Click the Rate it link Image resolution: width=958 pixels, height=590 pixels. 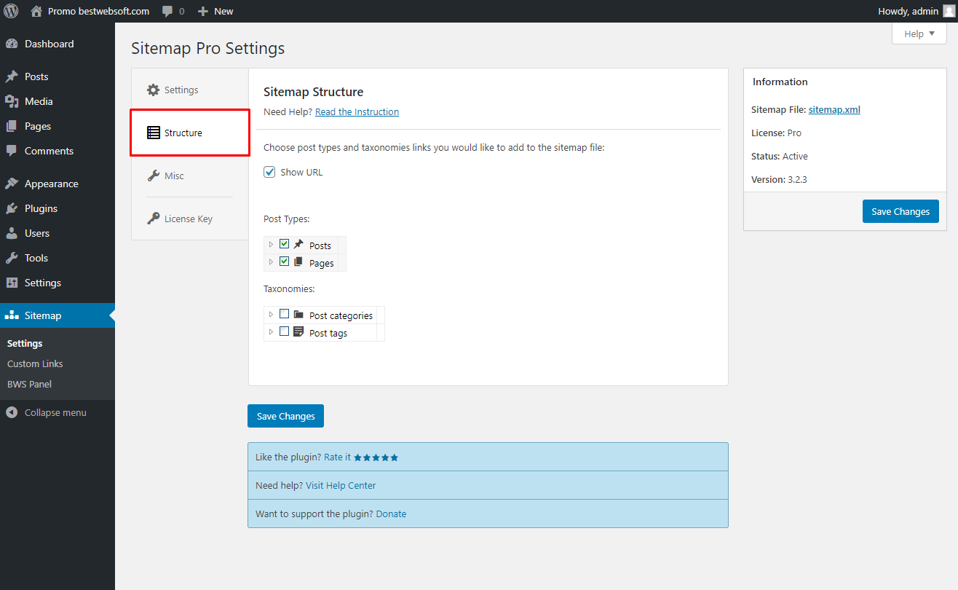click(x=337, y=457)
